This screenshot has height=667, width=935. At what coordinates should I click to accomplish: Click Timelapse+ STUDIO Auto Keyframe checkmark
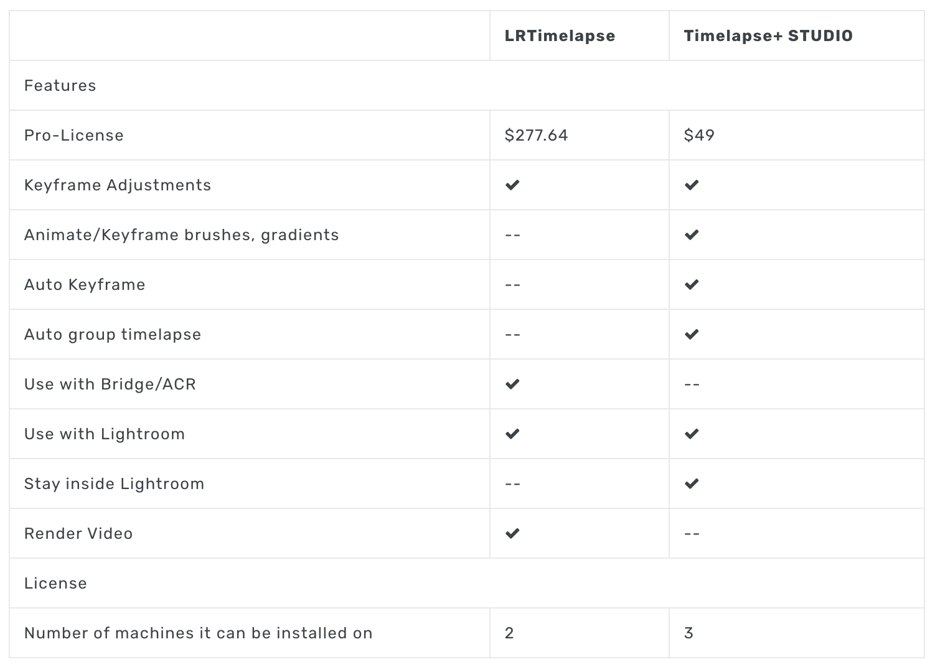pos(692,284)
